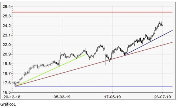The height and width of the screenshot is (108, 178).
Task: Click the 17,6 price axis label
Action: [x=7, y=83]
